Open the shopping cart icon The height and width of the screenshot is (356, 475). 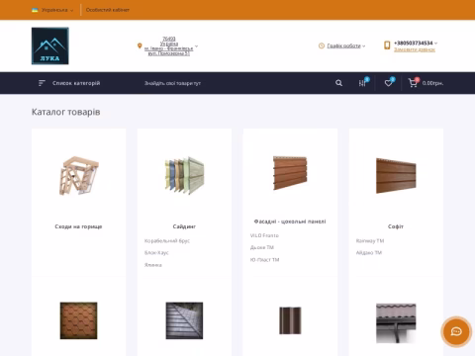coord(413,82)
